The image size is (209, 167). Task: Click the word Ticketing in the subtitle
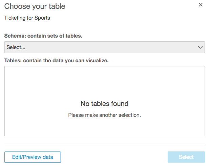tap(15, 18)
